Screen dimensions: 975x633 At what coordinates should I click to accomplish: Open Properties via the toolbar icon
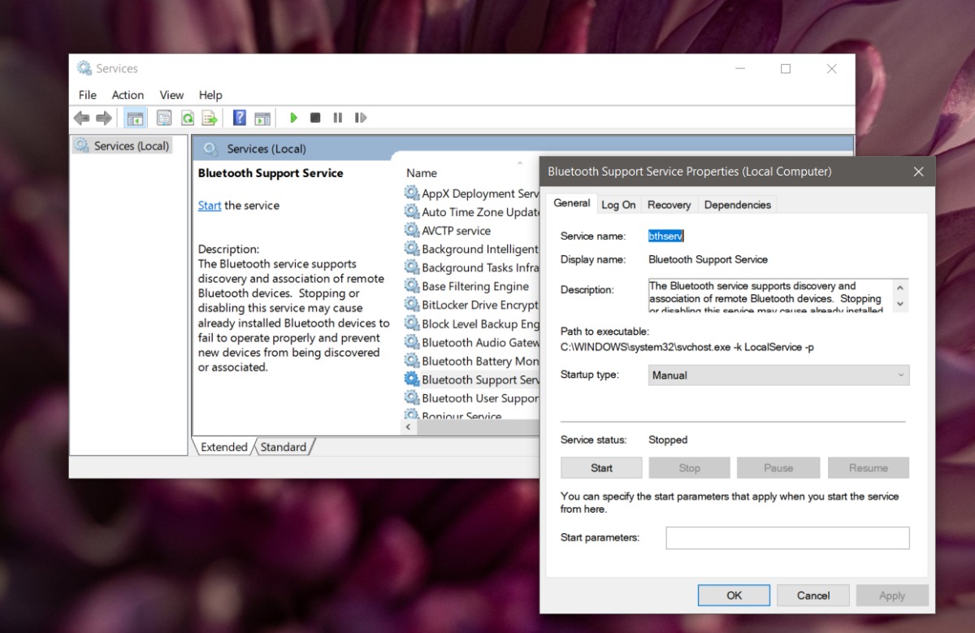click(164, 118)
